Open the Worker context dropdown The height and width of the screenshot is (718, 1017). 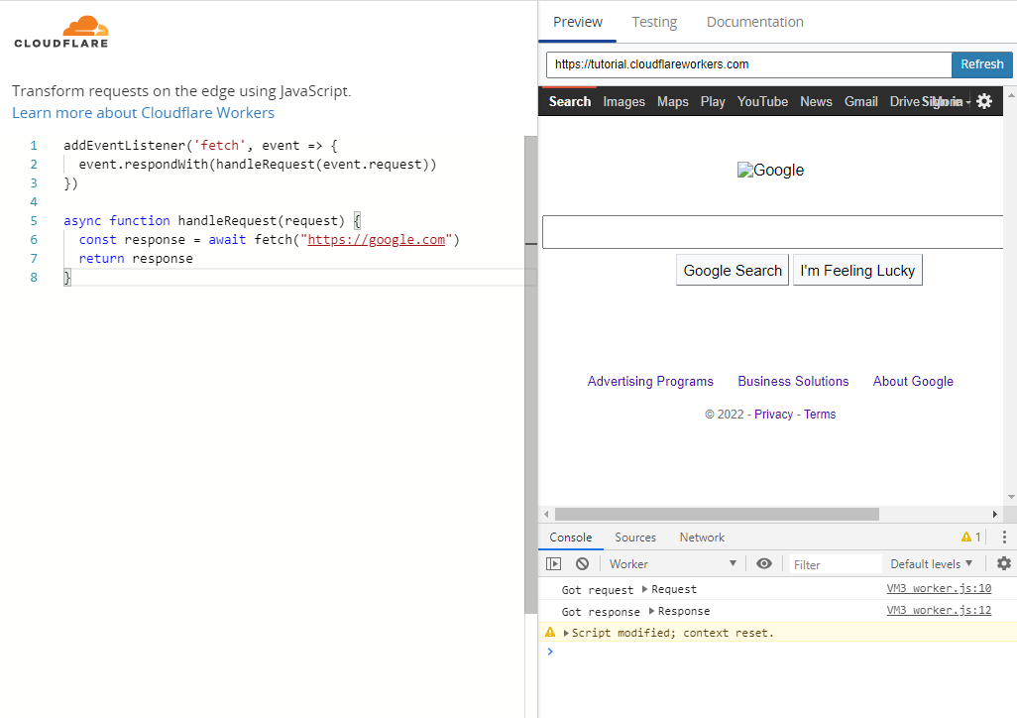tap(673, 563)
